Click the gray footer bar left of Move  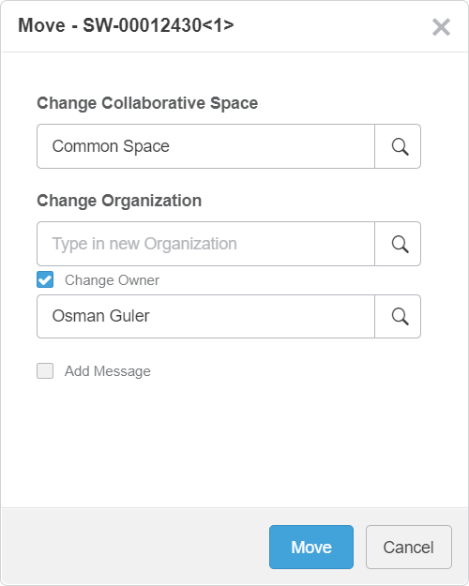coord(135,547)
